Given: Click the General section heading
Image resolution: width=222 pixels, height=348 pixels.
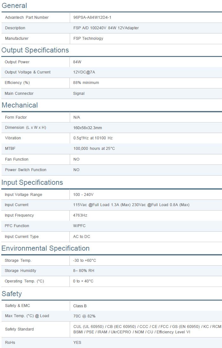Looking at the screenshot, I should coord(14,6).
